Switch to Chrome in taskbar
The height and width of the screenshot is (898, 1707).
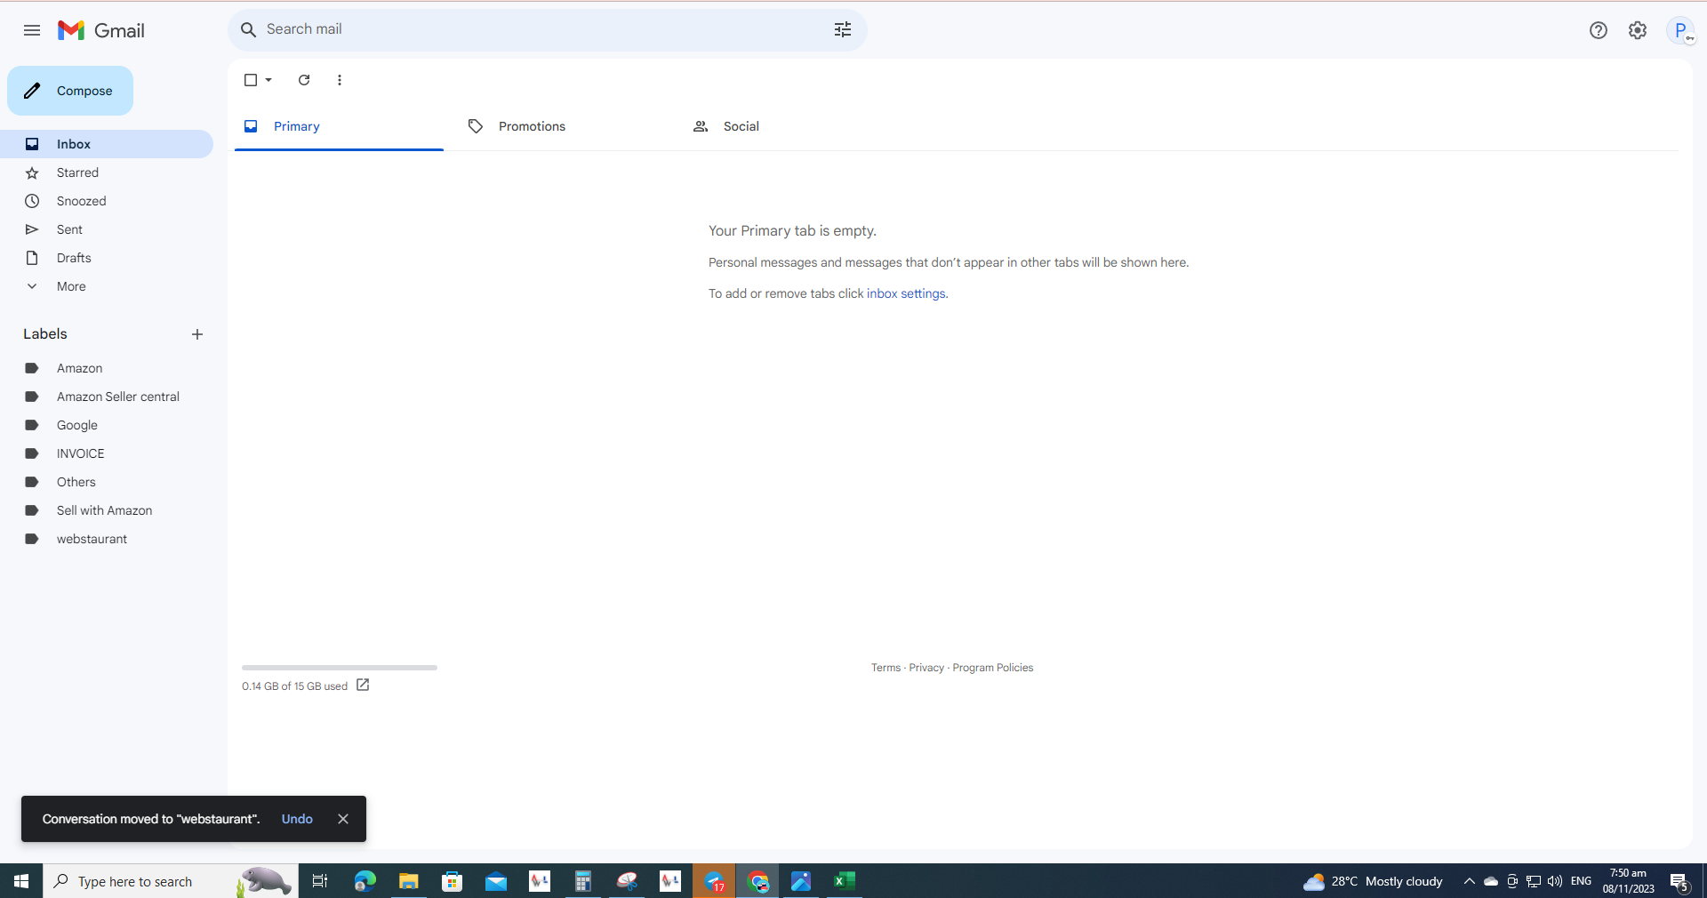click(x=757, y=881)
